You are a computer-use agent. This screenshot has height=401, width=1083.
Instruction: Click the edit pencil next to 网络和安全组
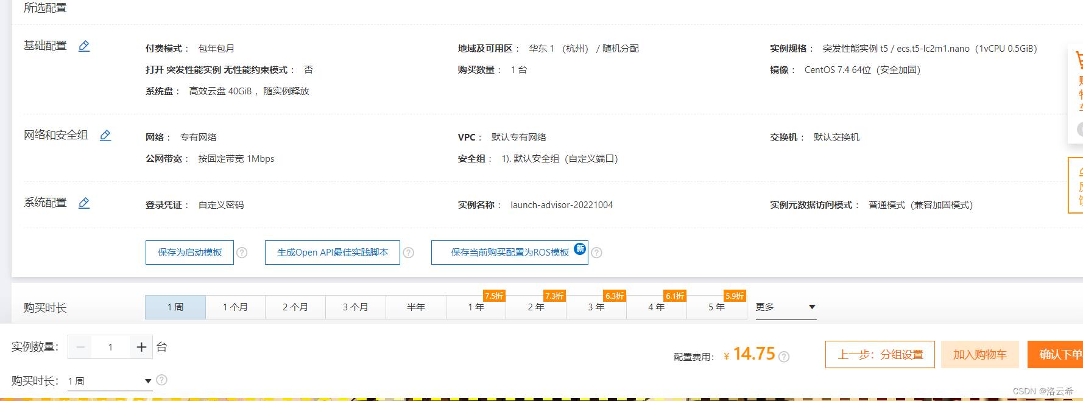[x=105, y=136]
